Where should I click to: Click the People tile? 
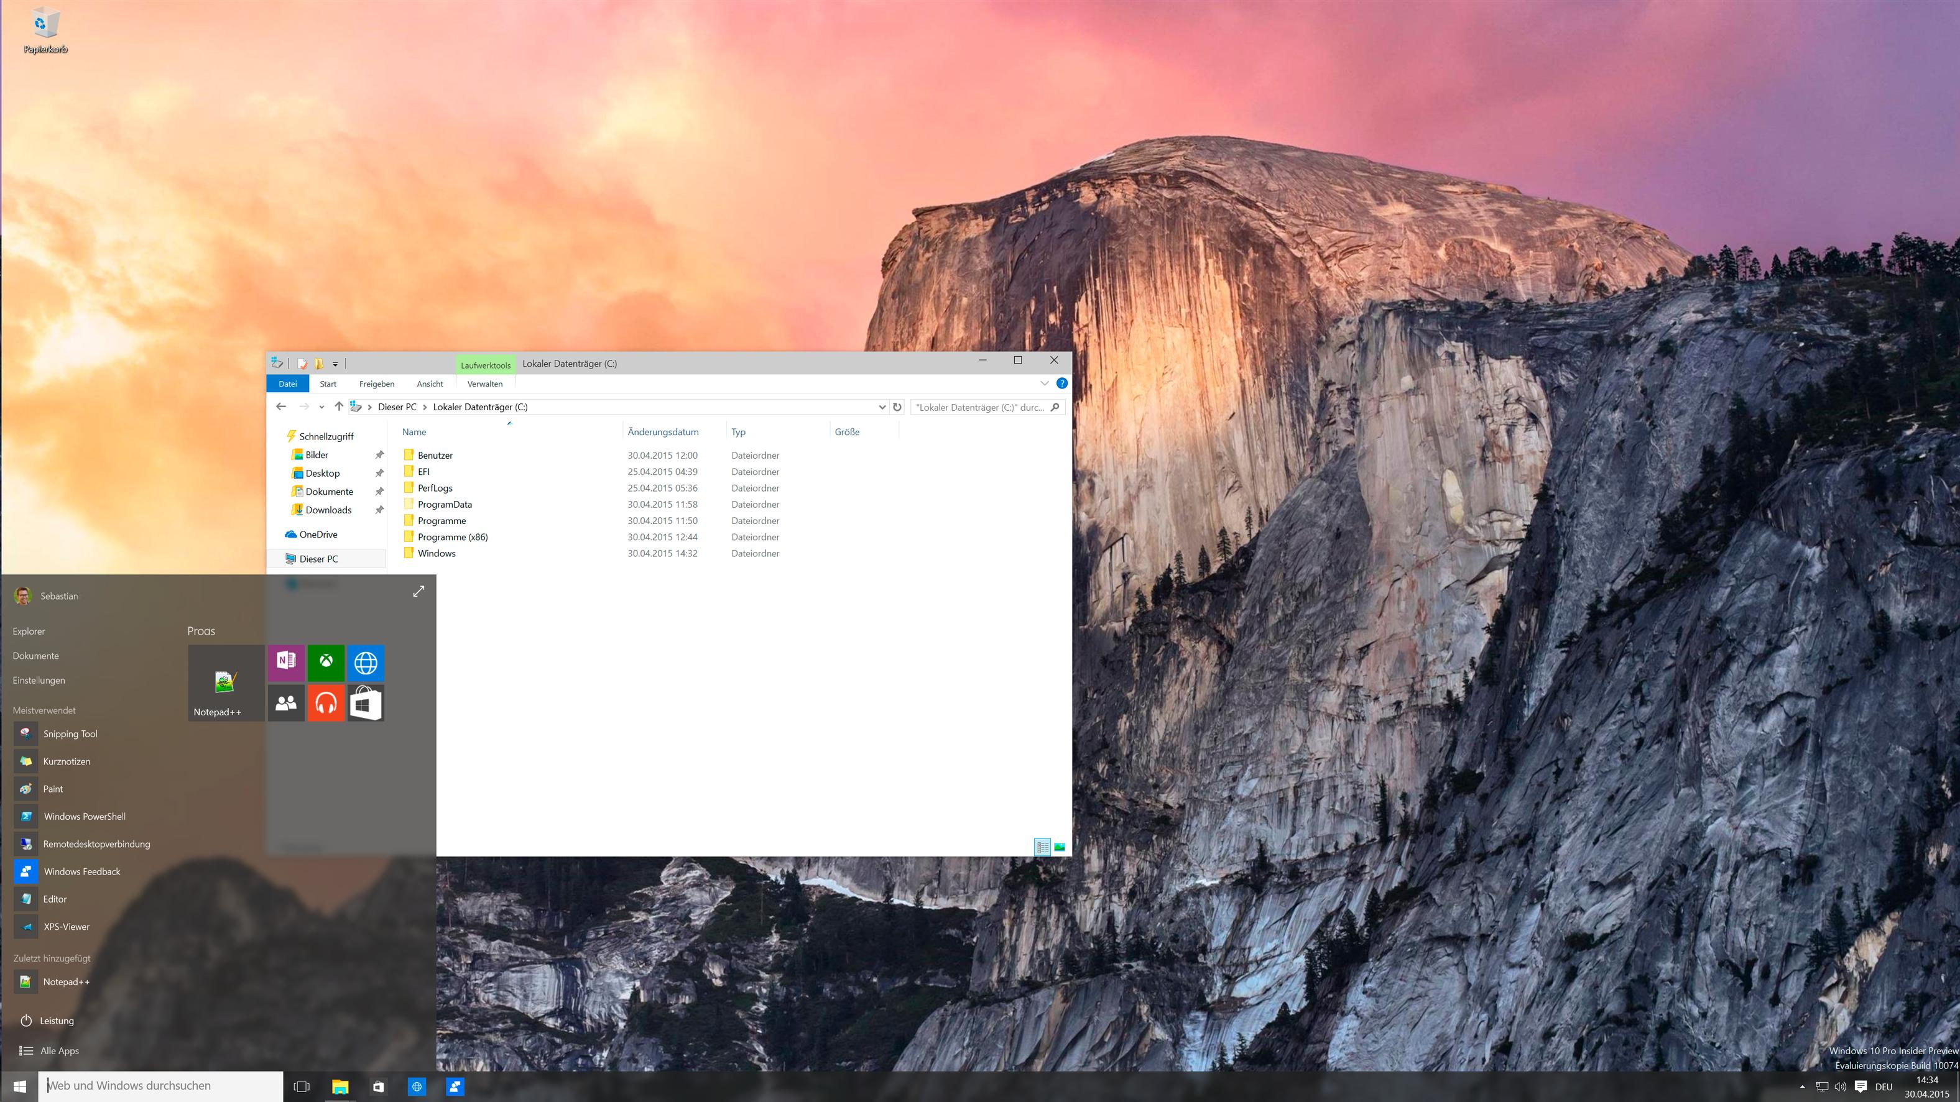click(x=286, y=703)
